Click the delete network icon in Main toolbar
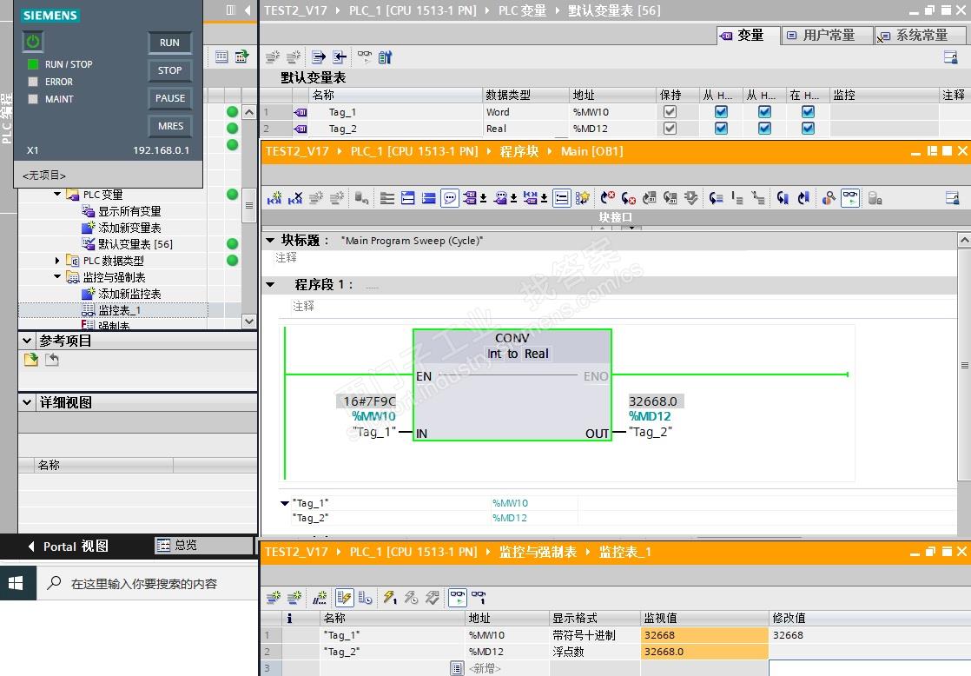 tap(295, 198)
